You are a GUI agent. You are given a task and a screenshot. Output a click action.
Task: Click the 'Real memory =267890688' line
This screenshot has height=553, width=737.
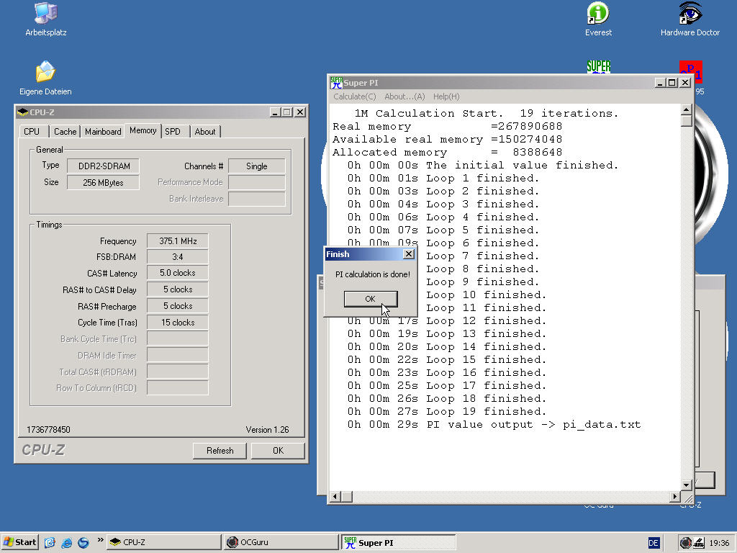pos(447,127)
